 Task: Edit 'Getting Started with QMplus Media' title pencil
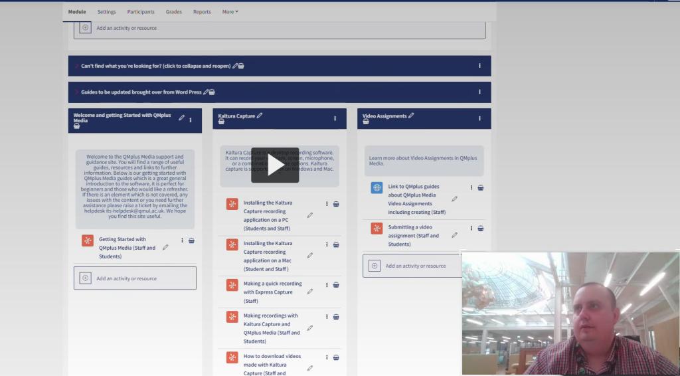[x=165, y=247]
